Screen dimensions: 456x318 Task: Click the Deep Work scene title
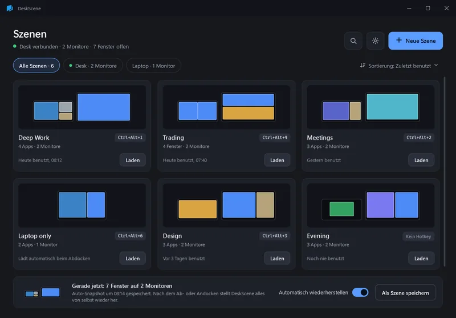pos(34,138)
